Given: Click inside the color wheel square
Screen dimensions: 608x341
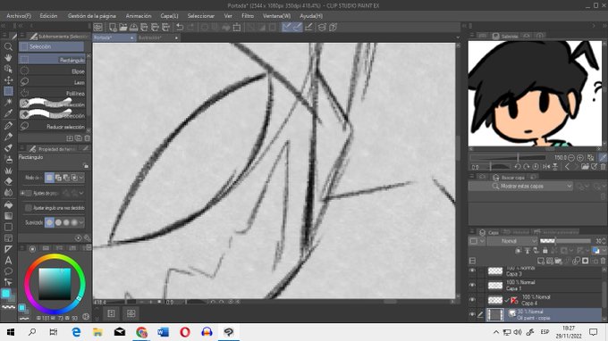Looking at the screenshot, I should coord(55,284).
